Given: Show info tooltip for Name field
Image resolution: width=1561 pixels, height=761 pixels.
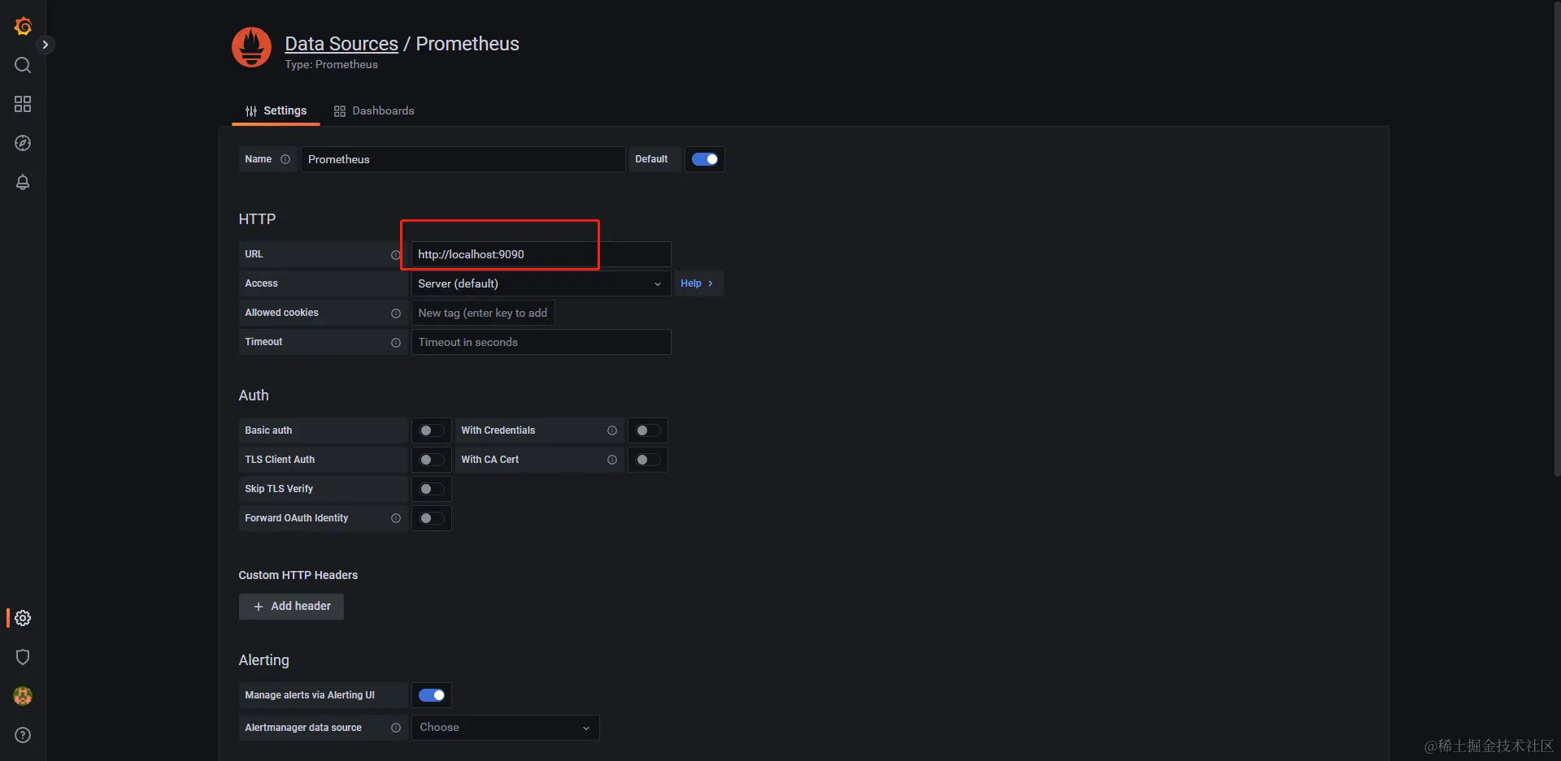Looking at the screenshot, I should point(285,159).
